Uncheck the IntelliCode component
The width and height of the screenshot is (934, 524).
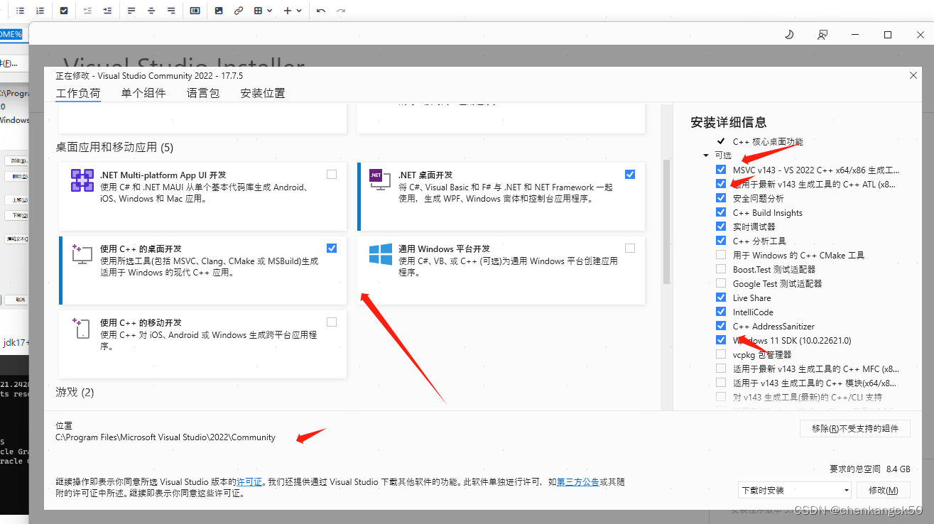pos(721,312)
